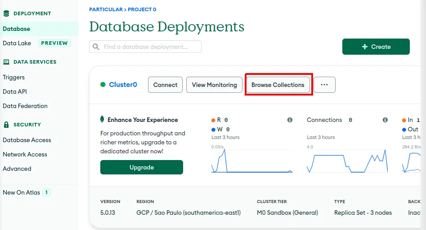Viewport: 426px width, 230px height.
Task: Click the orange In network legend dot
Action: click(x=404, y=120)
